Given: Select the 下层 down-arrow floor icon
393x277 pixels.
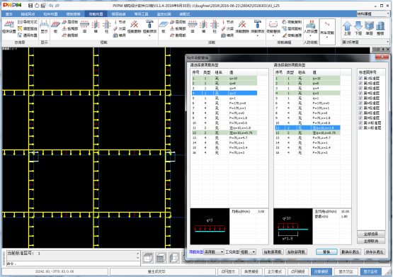Looking at the screenshot, I should coord(358,28).
